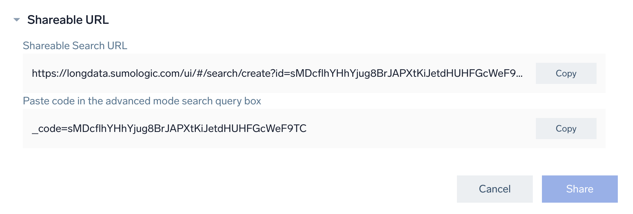Click the 'Shareable Search URL' label
The image size is (633, 214).
tap(75, 46)
